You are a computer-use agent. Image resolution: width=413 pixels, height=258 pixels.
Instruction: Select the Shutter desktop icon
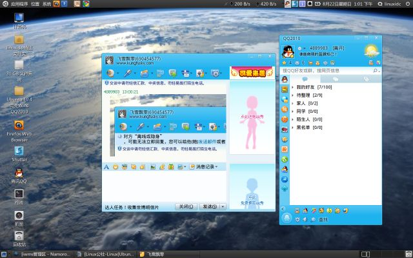tap(19, 152)
